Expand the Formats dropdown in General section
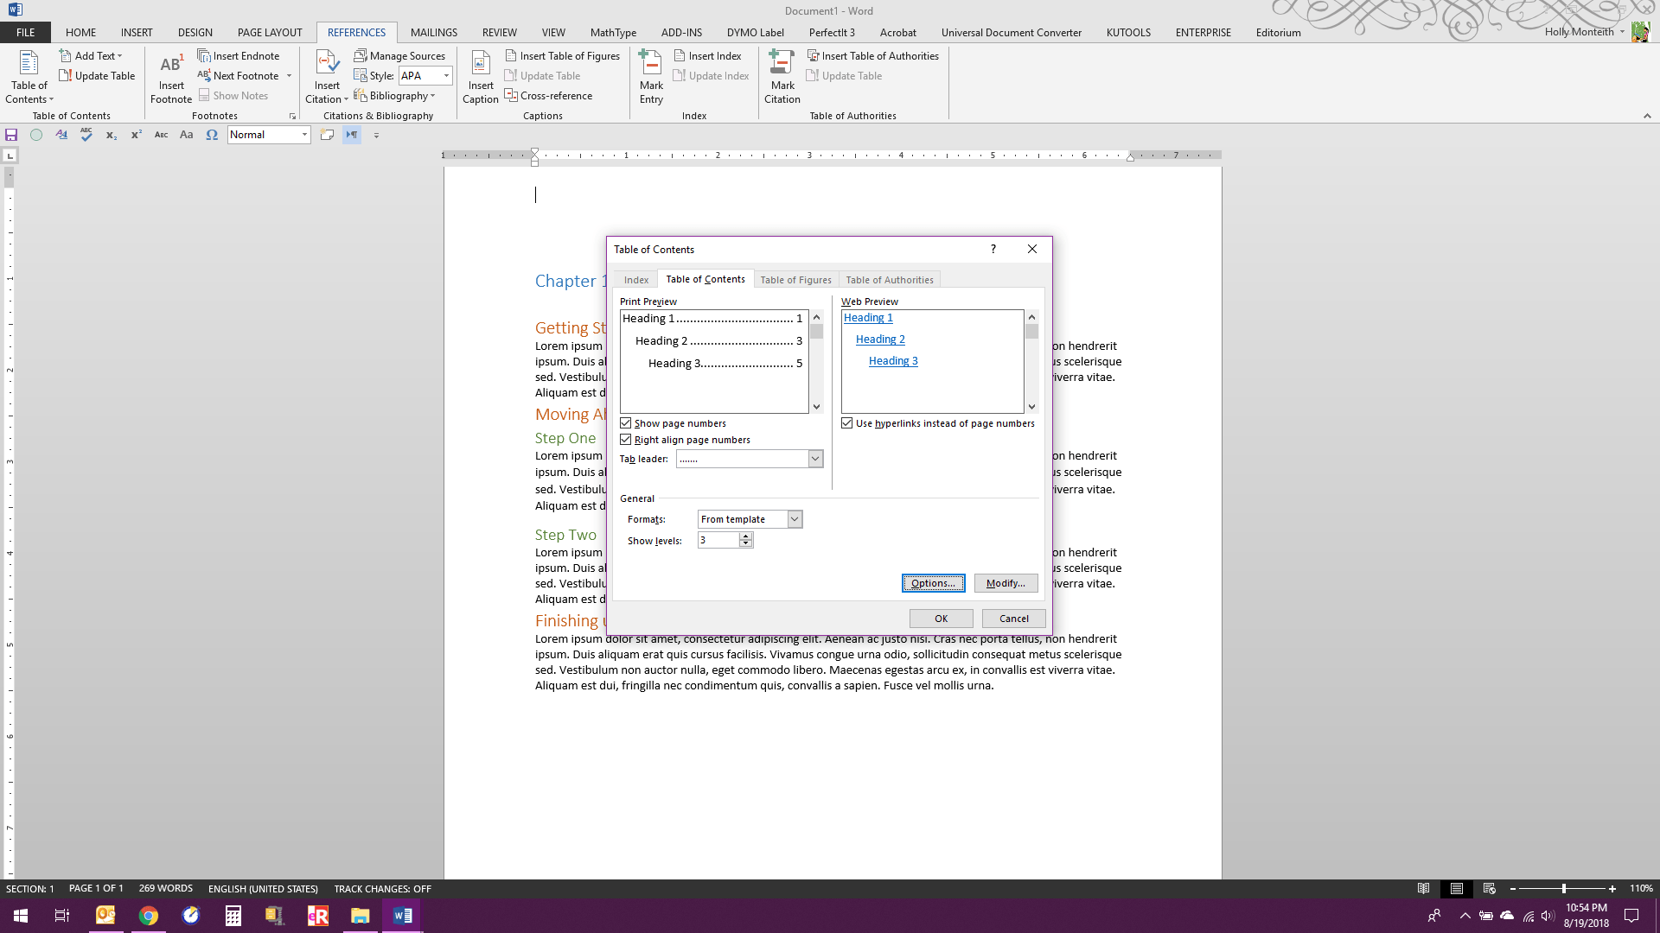The height and width of the screenshot is (933, 1660). click(x=794, y=518)
